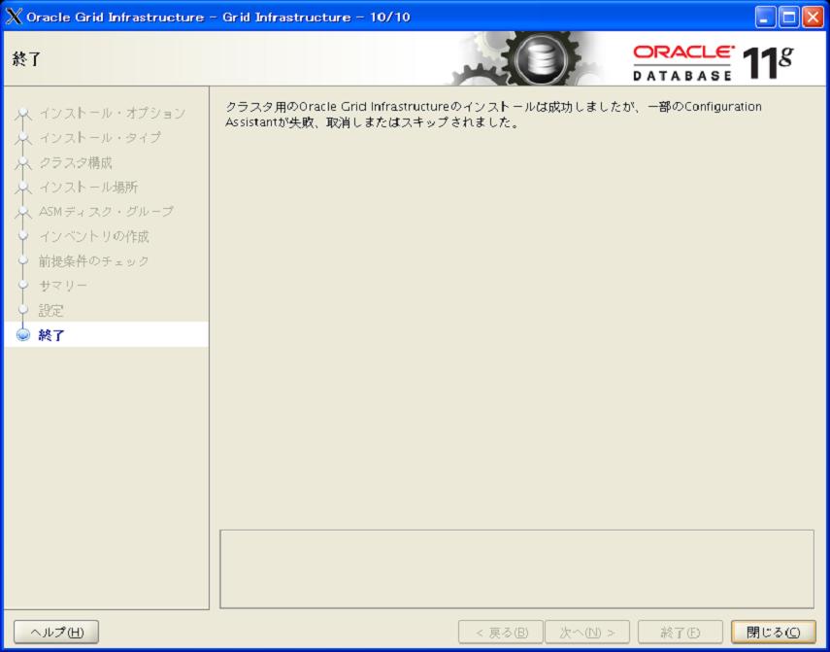The image size is (830, 652).
Task: Select the サマリー step
Action: pyautogui.click(x=63, y=286)
